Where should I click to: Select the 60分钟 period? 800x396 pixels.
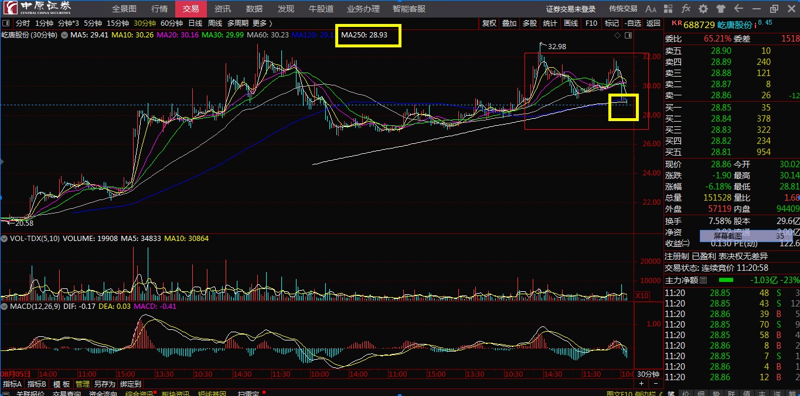[172, 23]
